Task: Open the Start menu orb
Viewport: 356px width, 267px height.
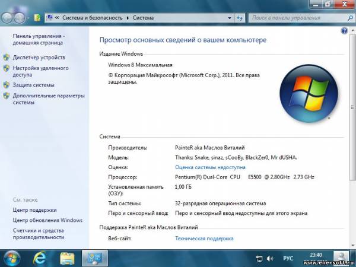Action: coord(12,259)
